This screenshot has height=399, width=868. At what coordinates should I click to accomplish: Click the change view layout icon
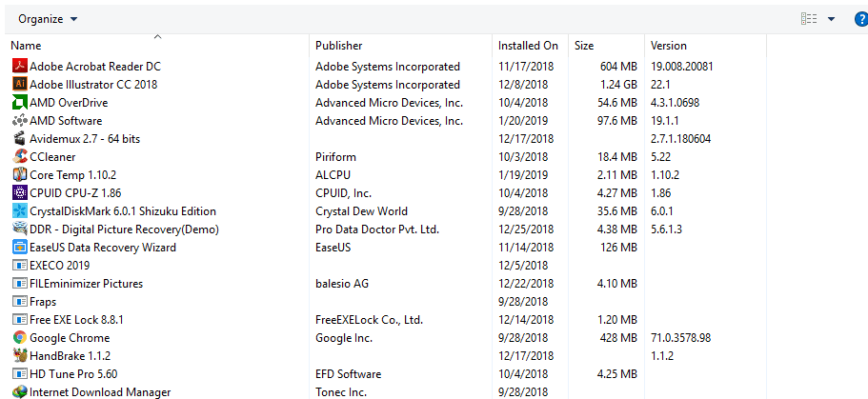coord(809,19)
